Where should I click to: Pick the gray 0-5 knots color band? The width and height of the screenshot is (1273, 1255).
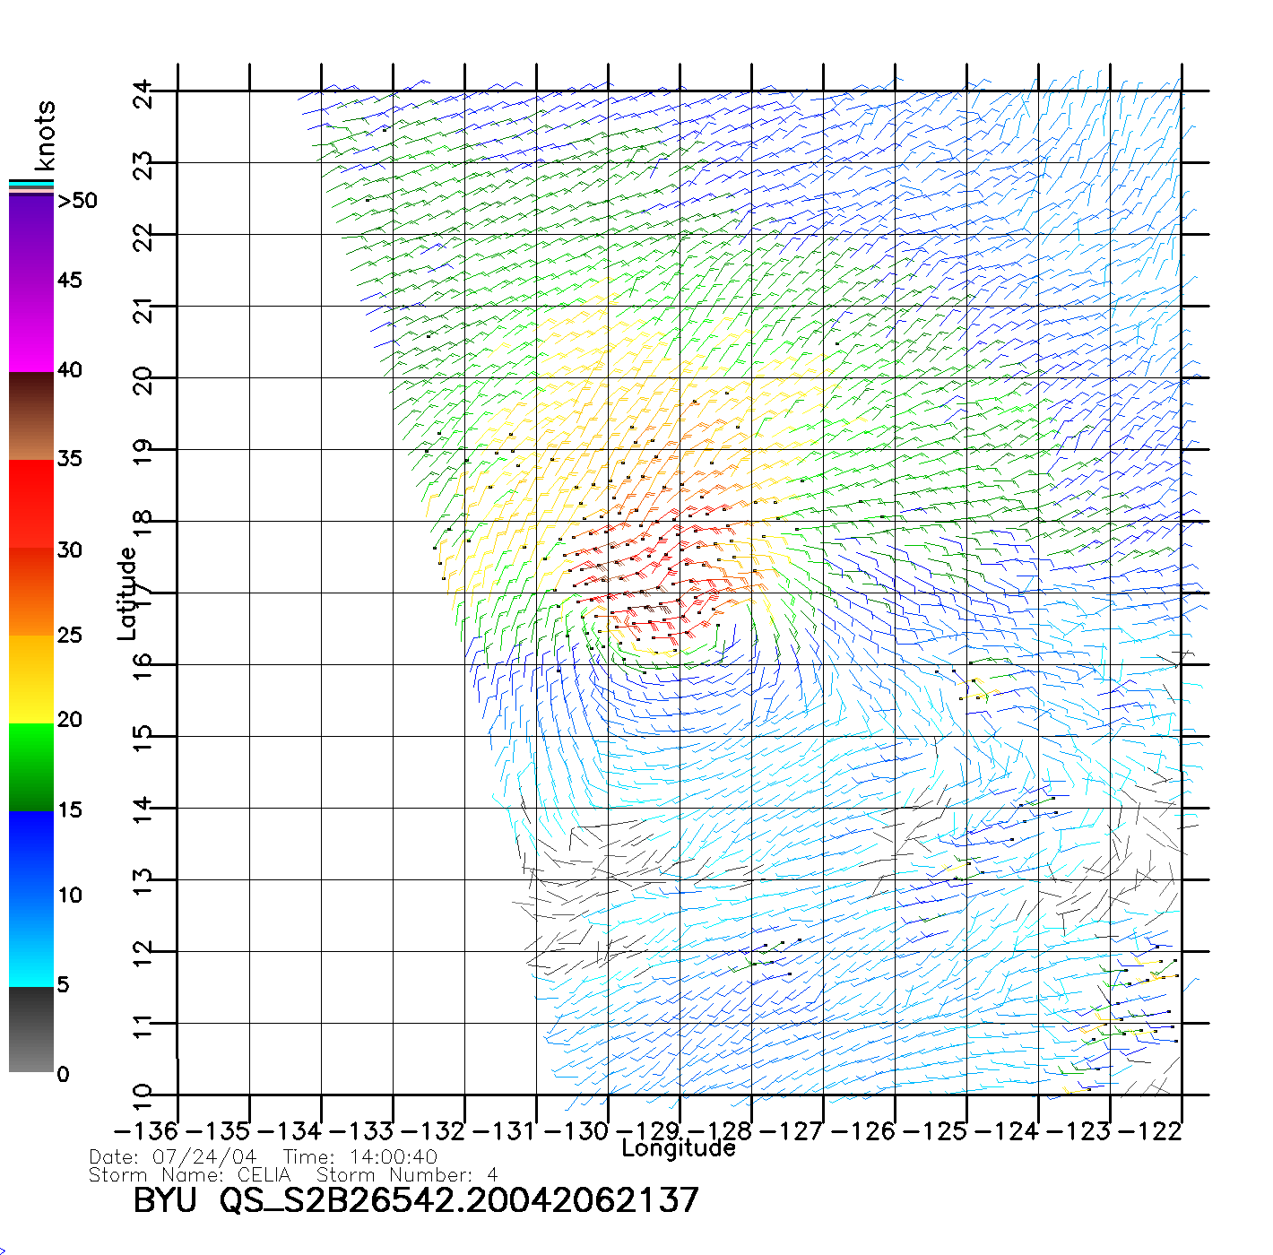coord(31,1029)
